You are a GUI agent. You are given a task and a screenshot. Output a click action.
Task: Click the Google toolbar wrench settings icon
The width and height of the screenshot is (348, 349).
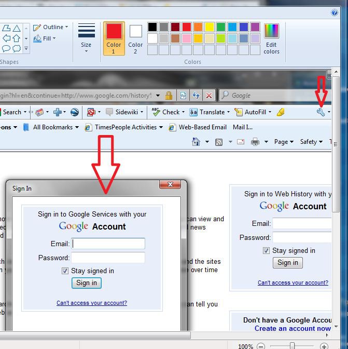(321, 112)
